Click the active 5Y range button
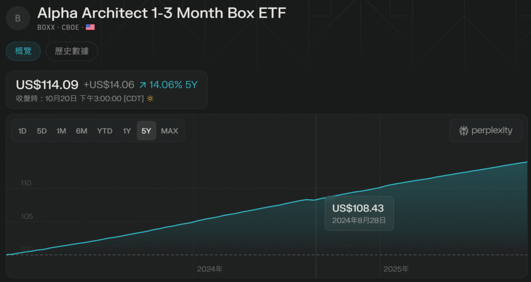Viewport: 531px width, 282px height. (146, 131)
